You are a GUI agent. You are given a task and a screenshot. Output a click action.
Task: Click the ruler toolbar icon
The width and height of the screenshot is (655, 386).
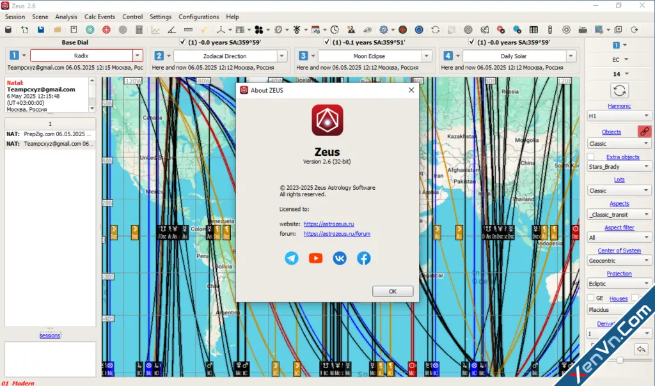click(189, 29)
